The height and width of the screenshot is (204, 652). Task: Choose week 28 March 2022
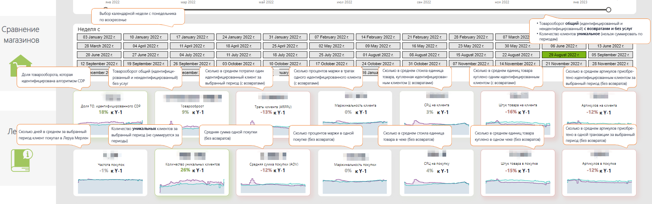[x=99, y=46]
